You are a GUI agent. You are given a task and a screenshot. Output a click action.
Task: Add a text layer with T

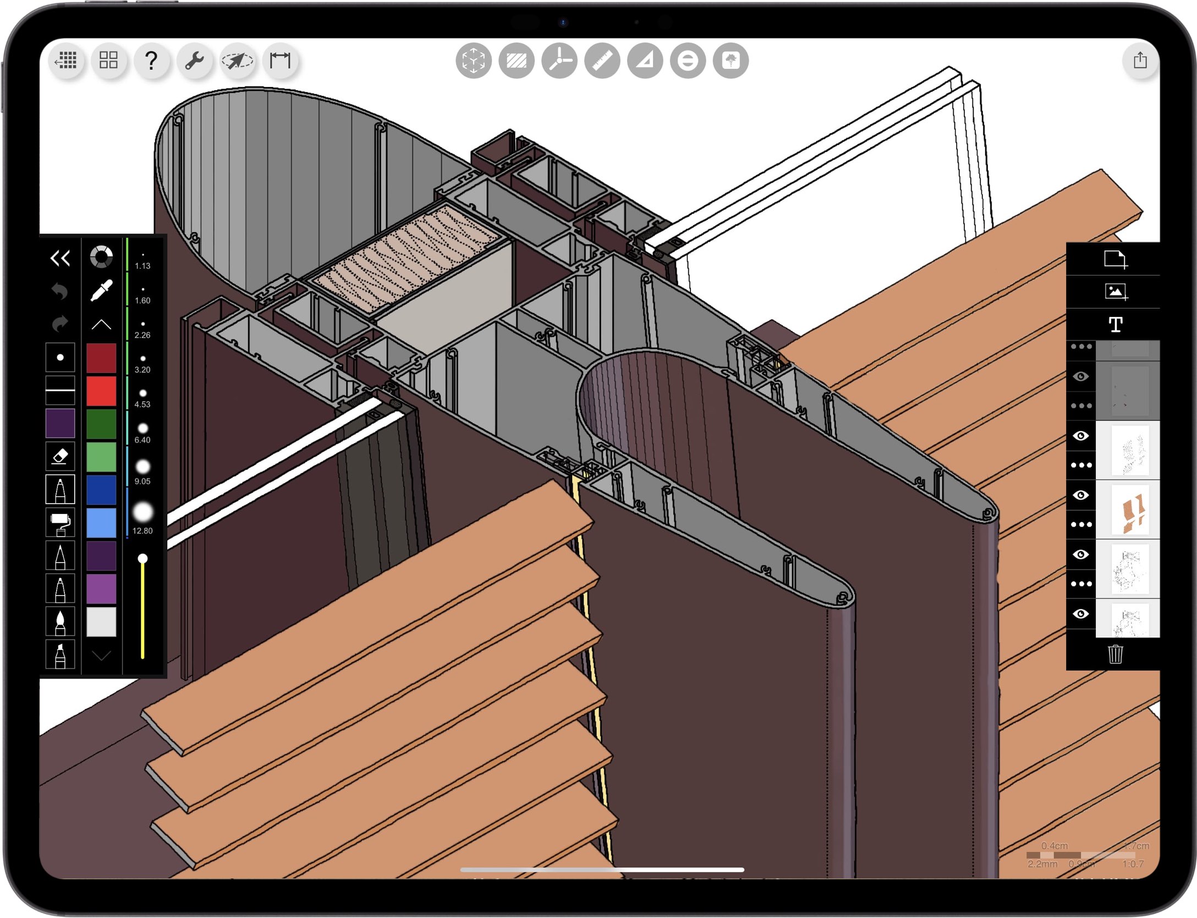[x=1115, y=325]
